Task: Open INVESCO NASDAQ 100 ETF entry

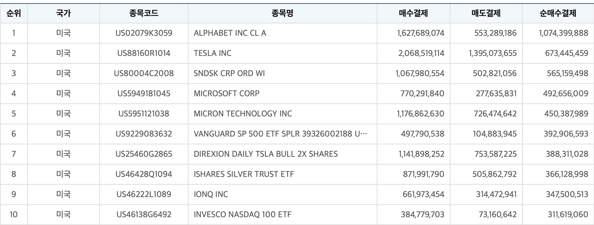Action: pos(240,215)
